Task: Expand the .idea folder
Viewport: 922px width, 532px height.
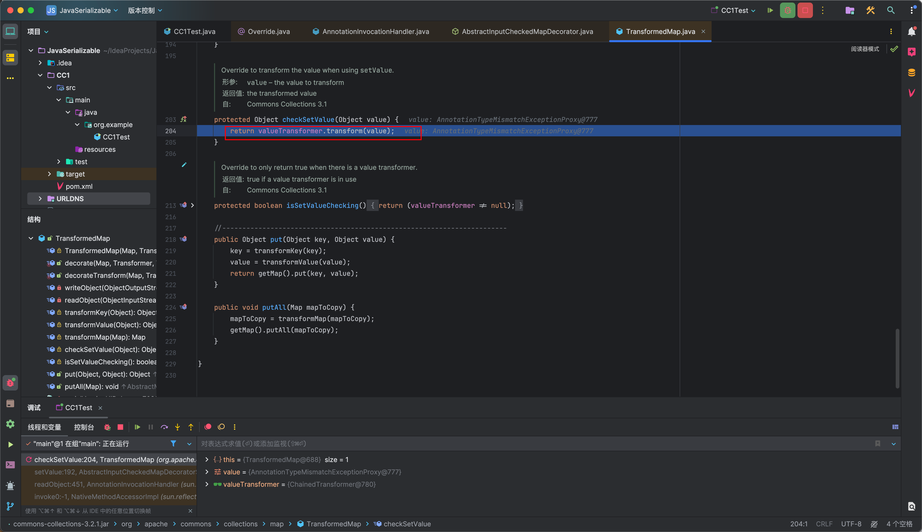Action: (40, 63)
